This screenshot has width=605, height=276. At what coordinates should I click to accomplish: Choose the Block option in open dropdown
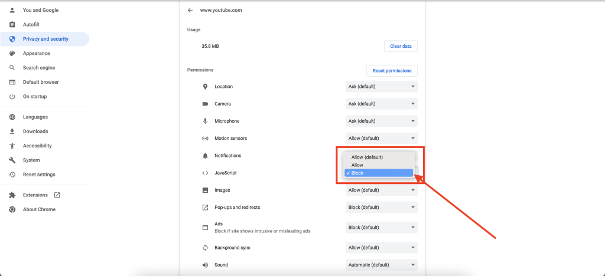coord(378,173)
